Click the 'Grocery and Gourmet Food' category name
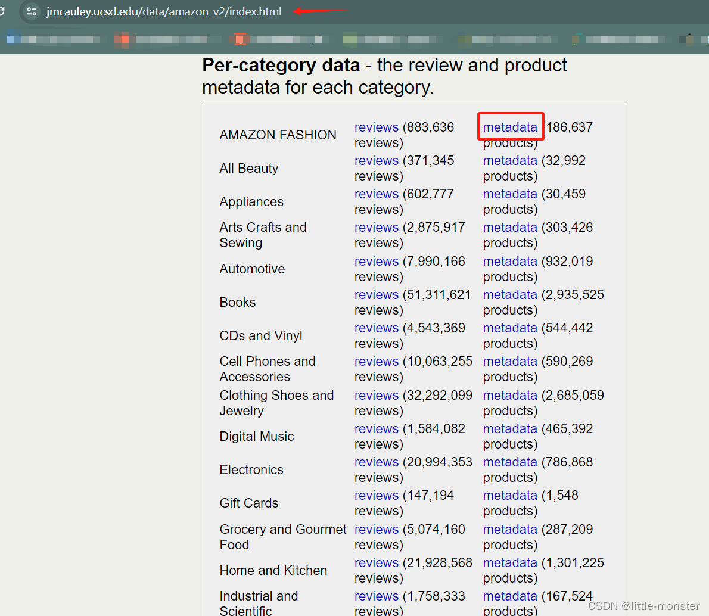Screen dimensions: 709x616 pyautogui.click(x=282, y=537)
